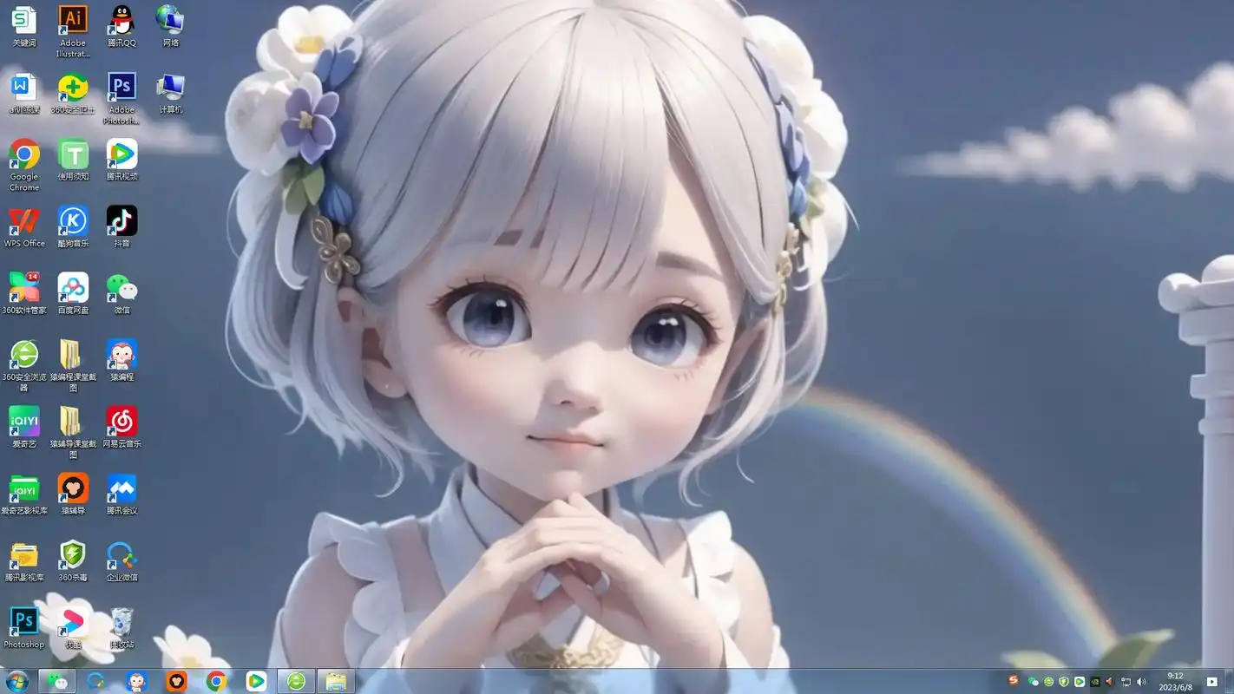Launch Adobe Illustrator from the desktop
Screen dimensions: 1234x694
tap(73, 19)
